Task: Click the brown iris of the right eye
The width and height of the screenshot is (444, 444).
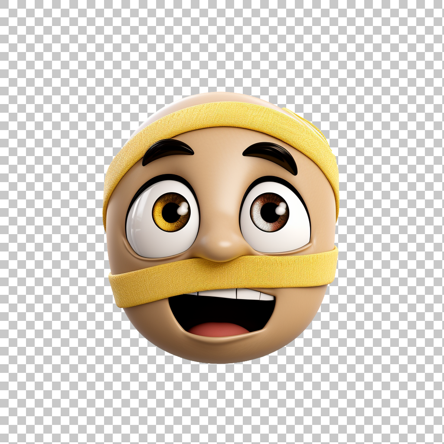Action: (264, 220)
